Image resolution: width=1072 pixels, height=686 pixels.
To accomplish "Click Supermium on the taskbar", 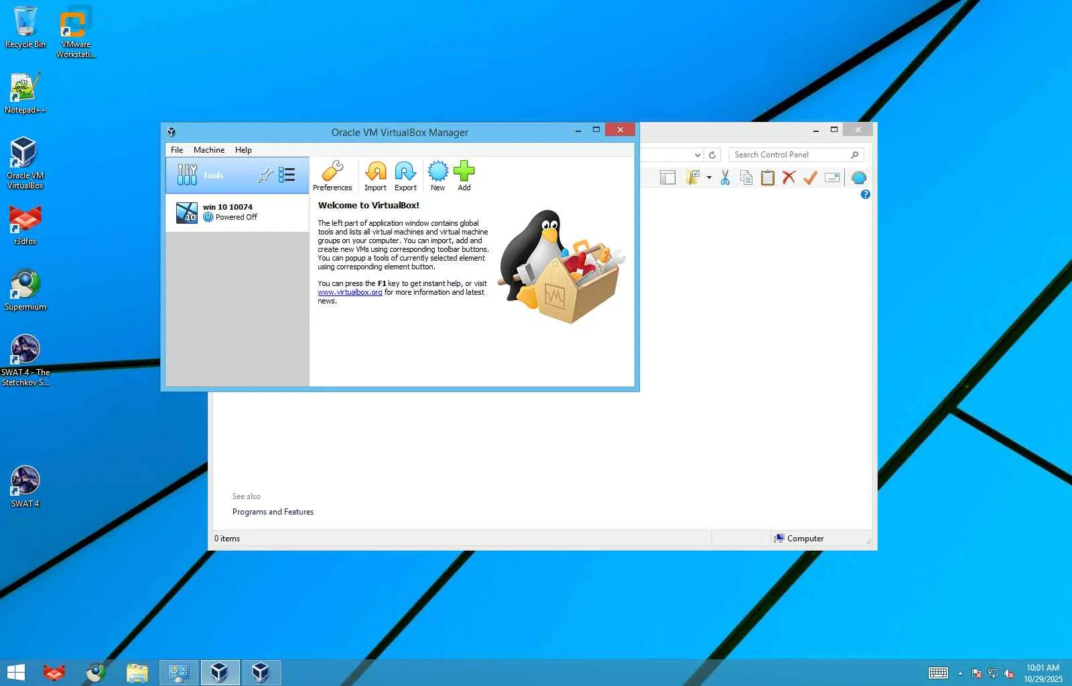I will 96,673.
